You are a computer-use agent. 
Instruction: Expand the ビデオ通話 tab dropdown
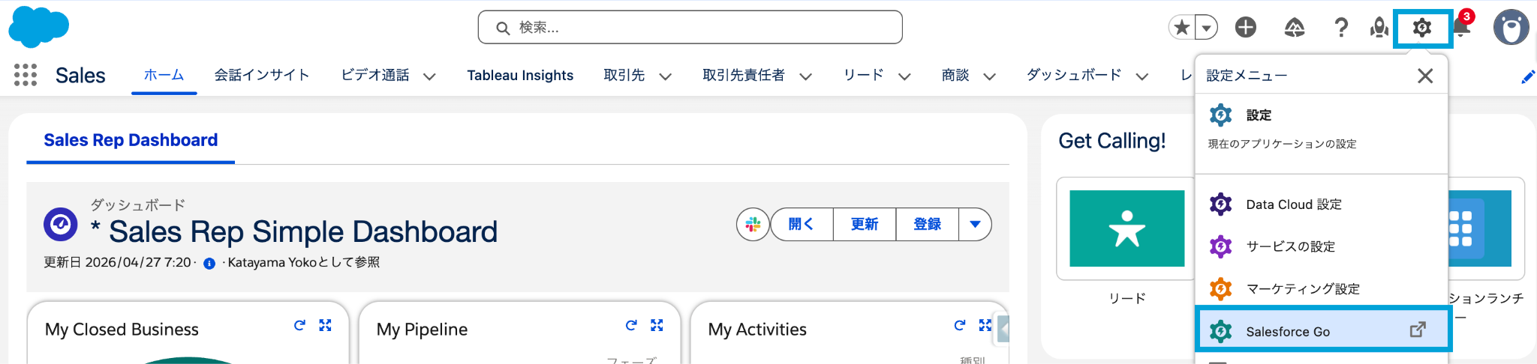pos(429,76)
